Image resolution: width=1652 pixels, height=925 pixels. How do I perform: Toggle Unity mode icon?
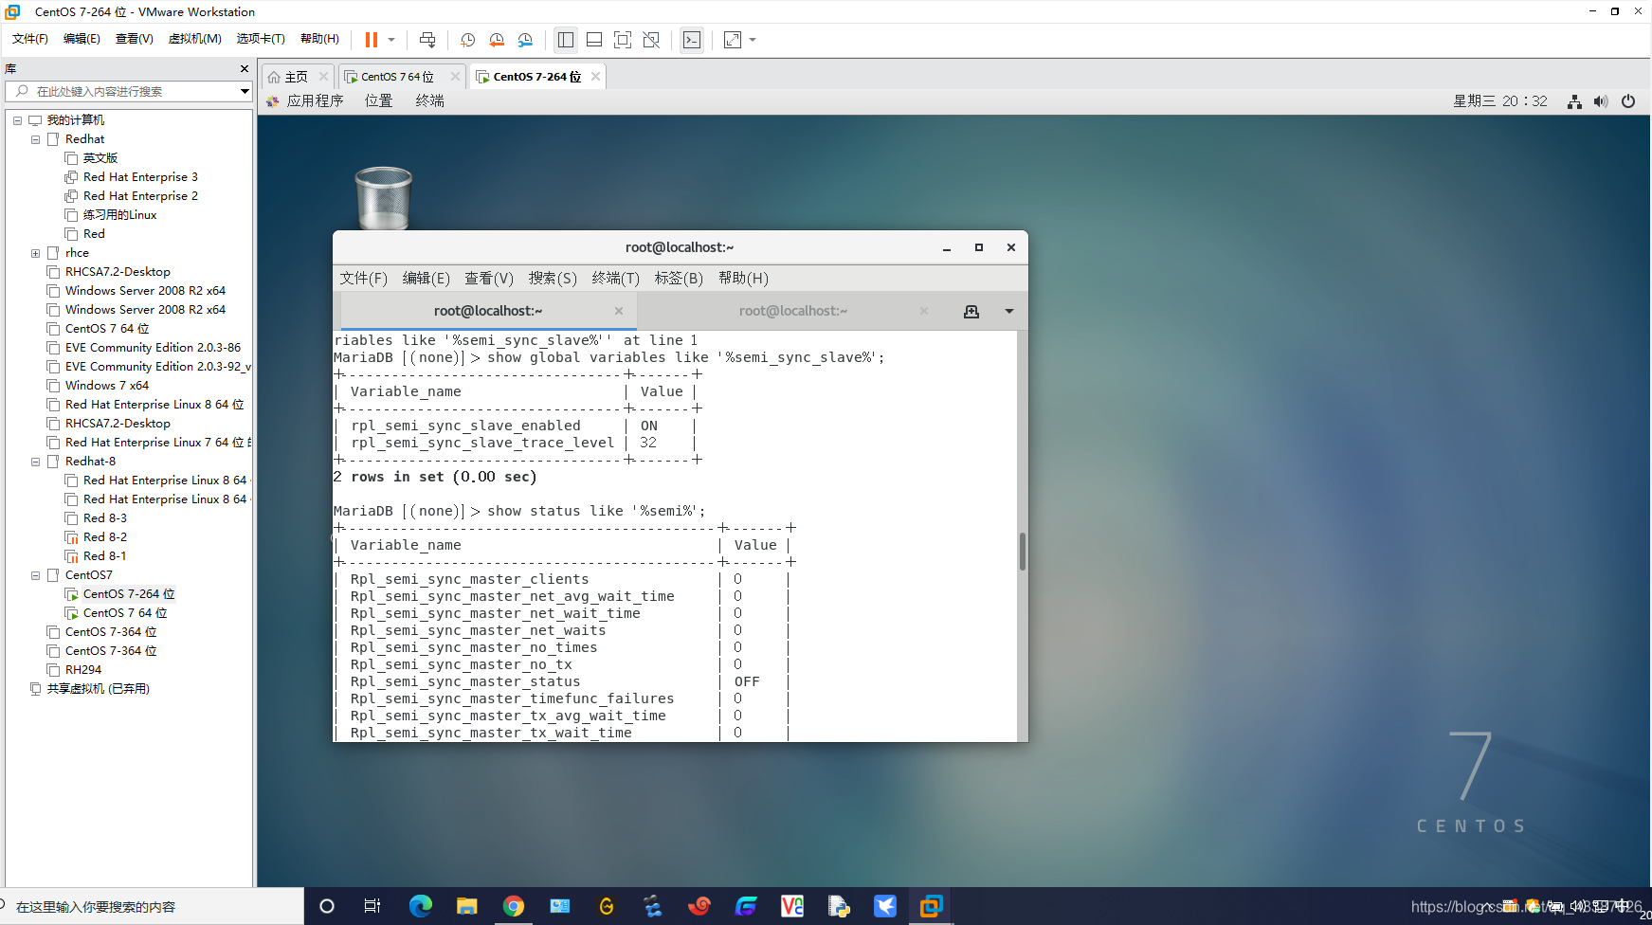point(651,40)
